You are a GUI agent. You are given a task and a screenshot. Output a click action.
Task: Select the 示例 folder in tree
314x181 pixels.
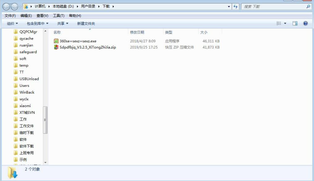point(23,160)
